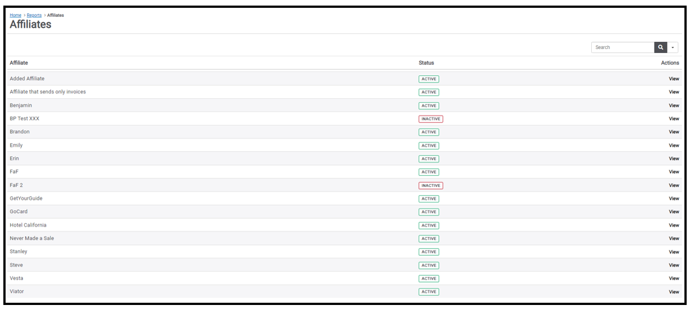The height and width of the screenshot is (310, 690).
Task: Open the Reports breadcrumb link
Action: pos(34,15)
